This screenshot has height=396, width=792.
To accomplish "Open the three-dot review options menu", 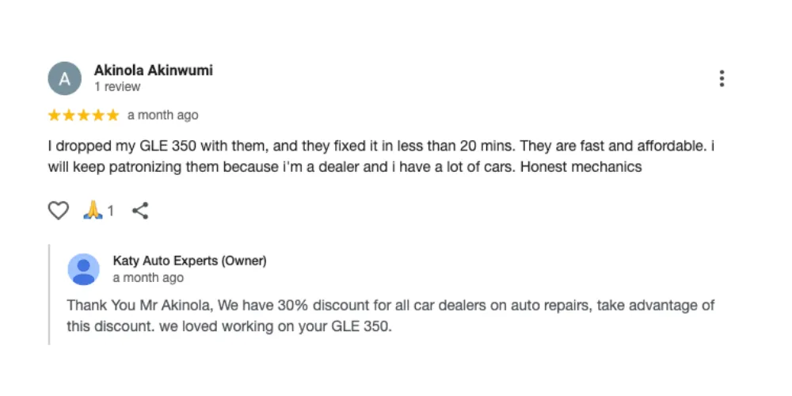I will point(722,78).
